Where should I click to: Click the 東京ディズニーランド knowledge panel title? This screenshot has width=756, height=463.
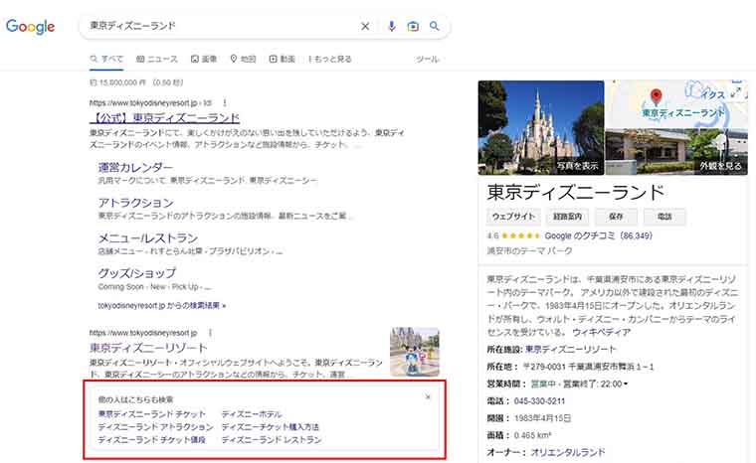tap(575, 192)
